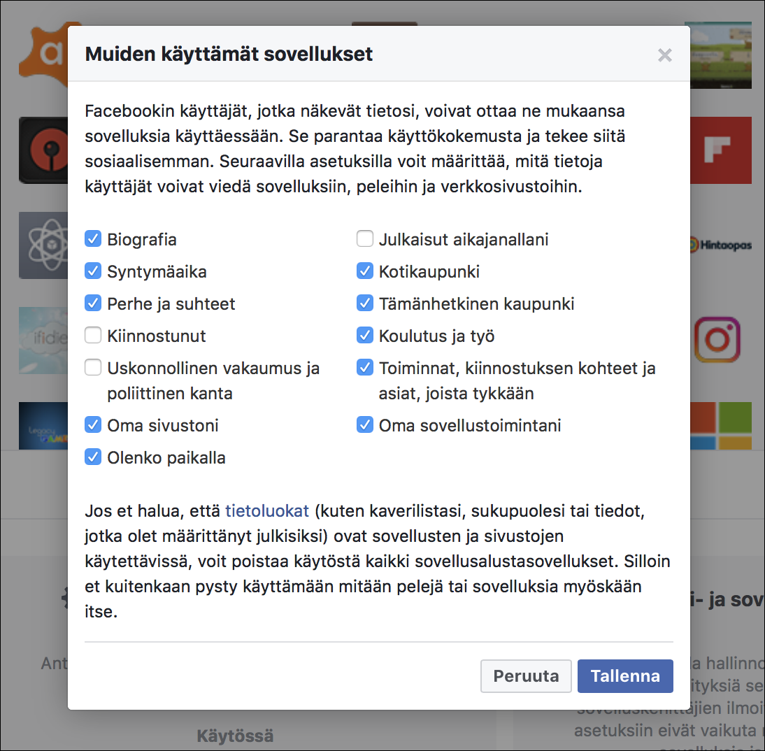Disable the Kotikaupunki checkbox
Viewport: 765px width, 751px height.
[365, 271]
